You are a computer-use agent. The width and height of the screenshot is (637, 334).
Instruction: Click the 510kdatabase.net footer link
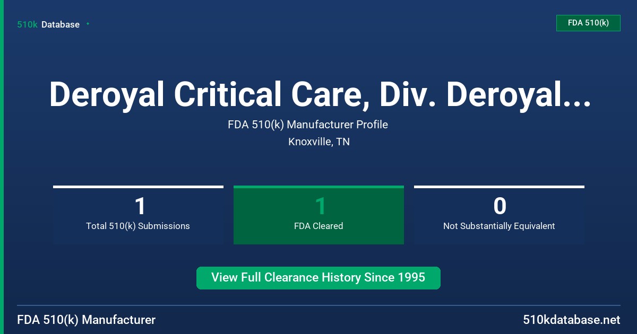pyautogui.click(x=571, y=320)
